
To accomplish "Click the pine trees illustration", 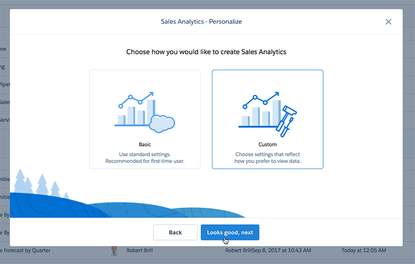I will (x=40, y=184).
